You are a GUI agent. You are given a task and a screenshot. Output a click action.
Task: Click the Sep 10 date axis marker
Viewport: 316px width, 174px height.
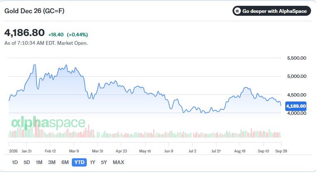(x=263, y=151)
